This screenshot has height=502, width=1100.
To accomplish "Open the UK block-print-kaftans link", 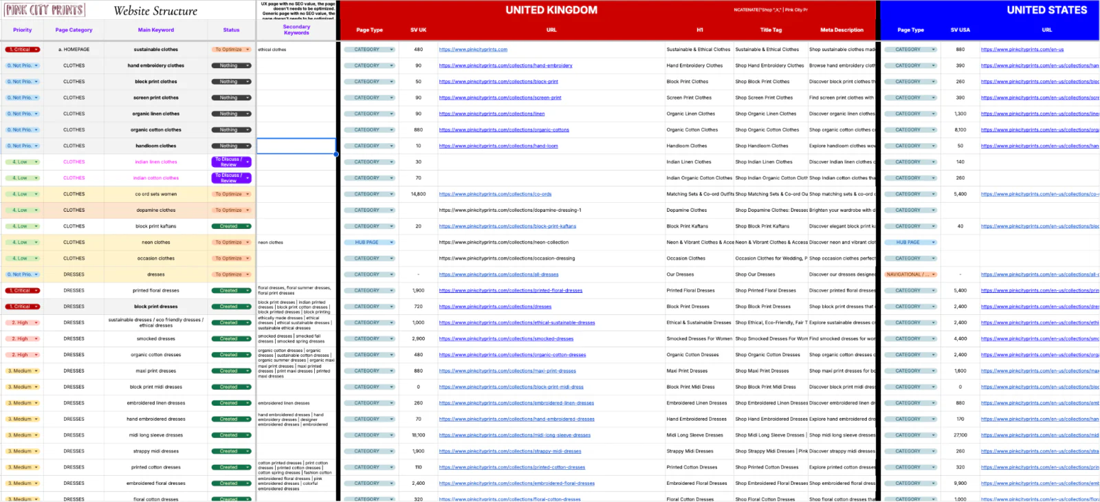I will coord(507,226).
